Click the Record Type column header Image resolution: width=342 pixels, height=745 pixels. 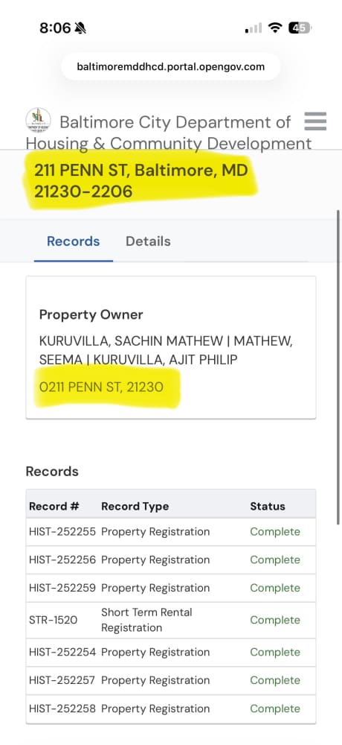tap(135, 507)
